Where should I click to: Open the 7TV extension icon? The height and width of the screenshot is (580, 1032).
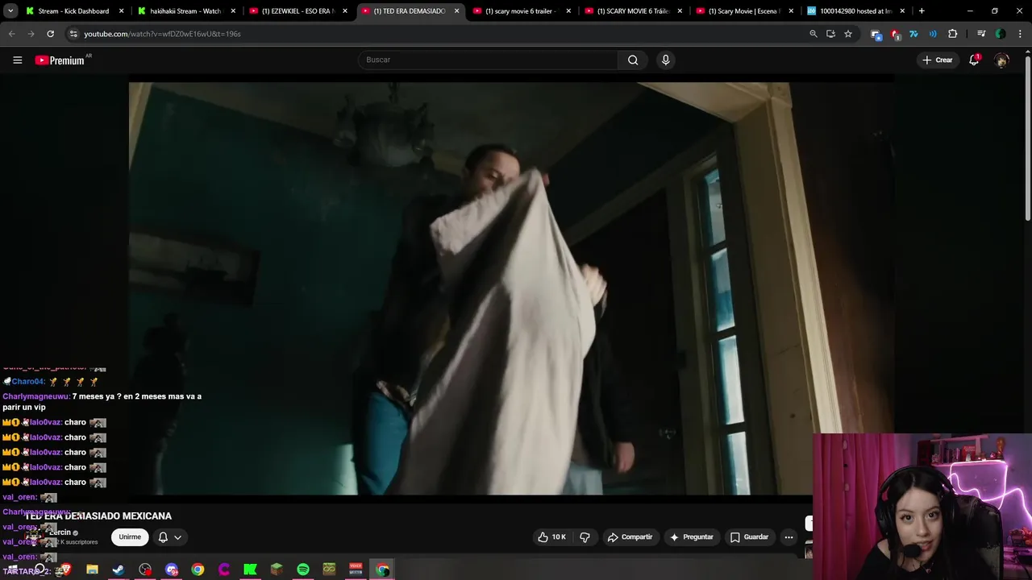pos(913,34)
